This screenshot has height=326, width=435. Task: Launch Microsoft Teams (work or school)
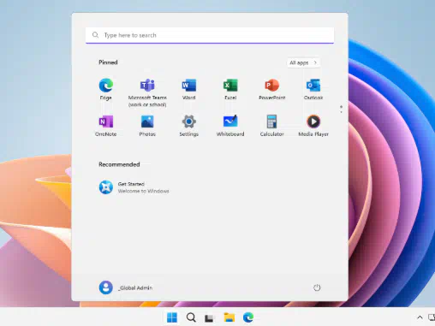pyautogui.click(x=147, y=92)
